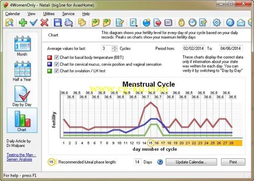Open the Day by Day view
The height and width of the screenshot is (181, 254).
22,96
